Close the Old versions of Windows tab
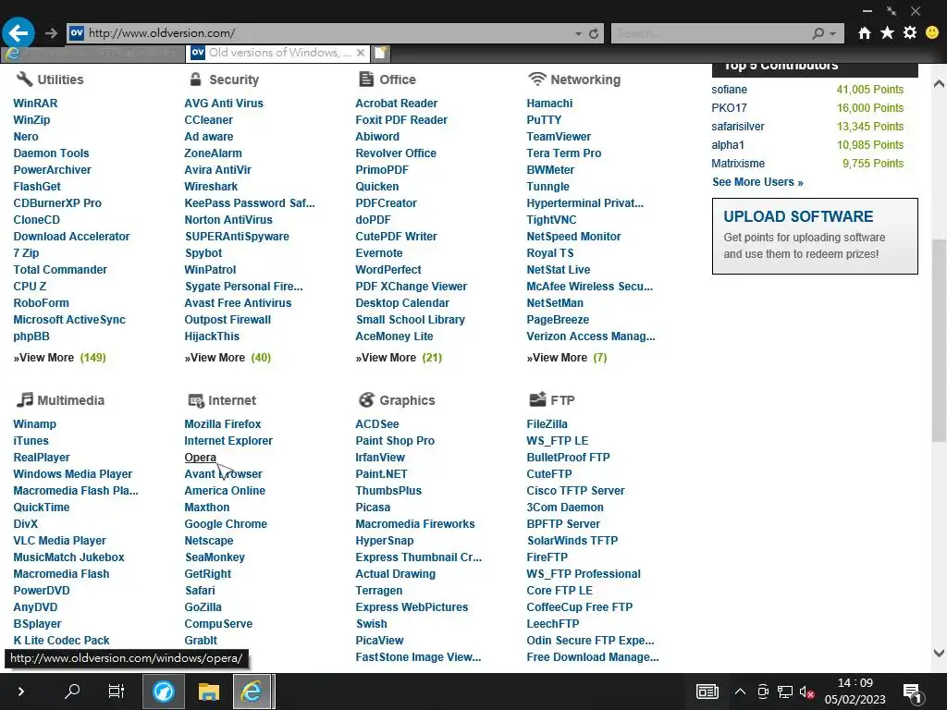 pyautogui.click(x=361, y=53)
